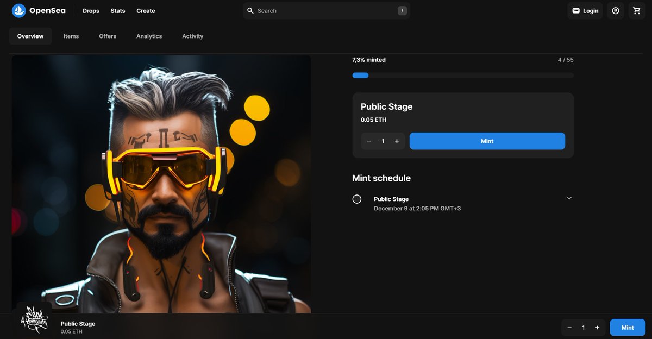Image resolution: width=652 pixels, height=339 pixels.
Task: Switch to the Activity tab
Action: pos(192,36)
